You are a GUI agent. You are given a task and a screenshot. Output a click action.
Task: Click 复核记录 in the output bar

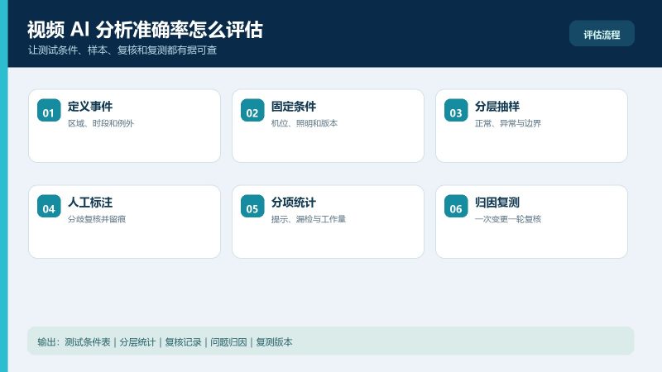183,342
